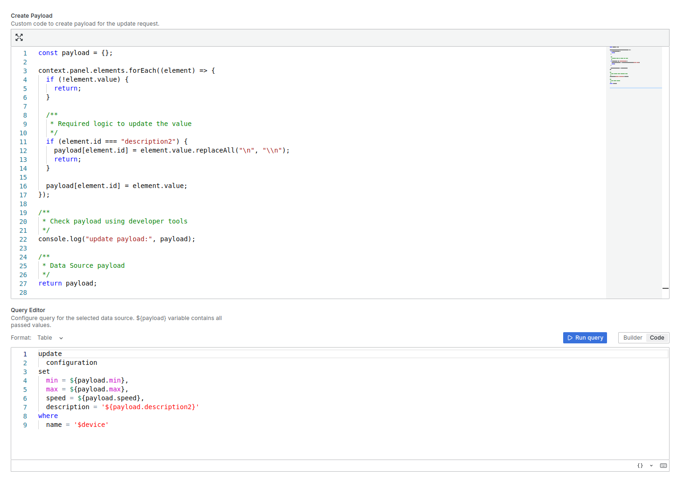Select the Code mode option
The image size is (677, 481).
[x=657, y=337]
